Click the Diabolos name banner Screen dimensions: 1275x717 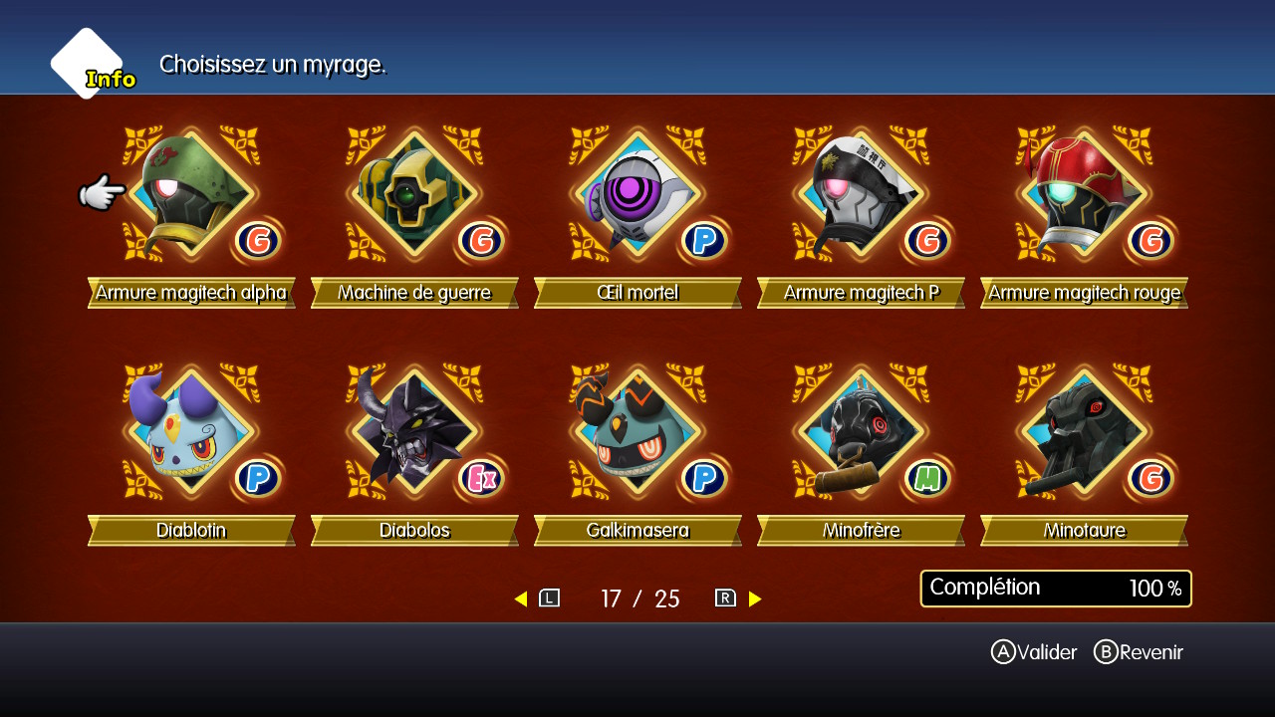click(x=414, y=531)
